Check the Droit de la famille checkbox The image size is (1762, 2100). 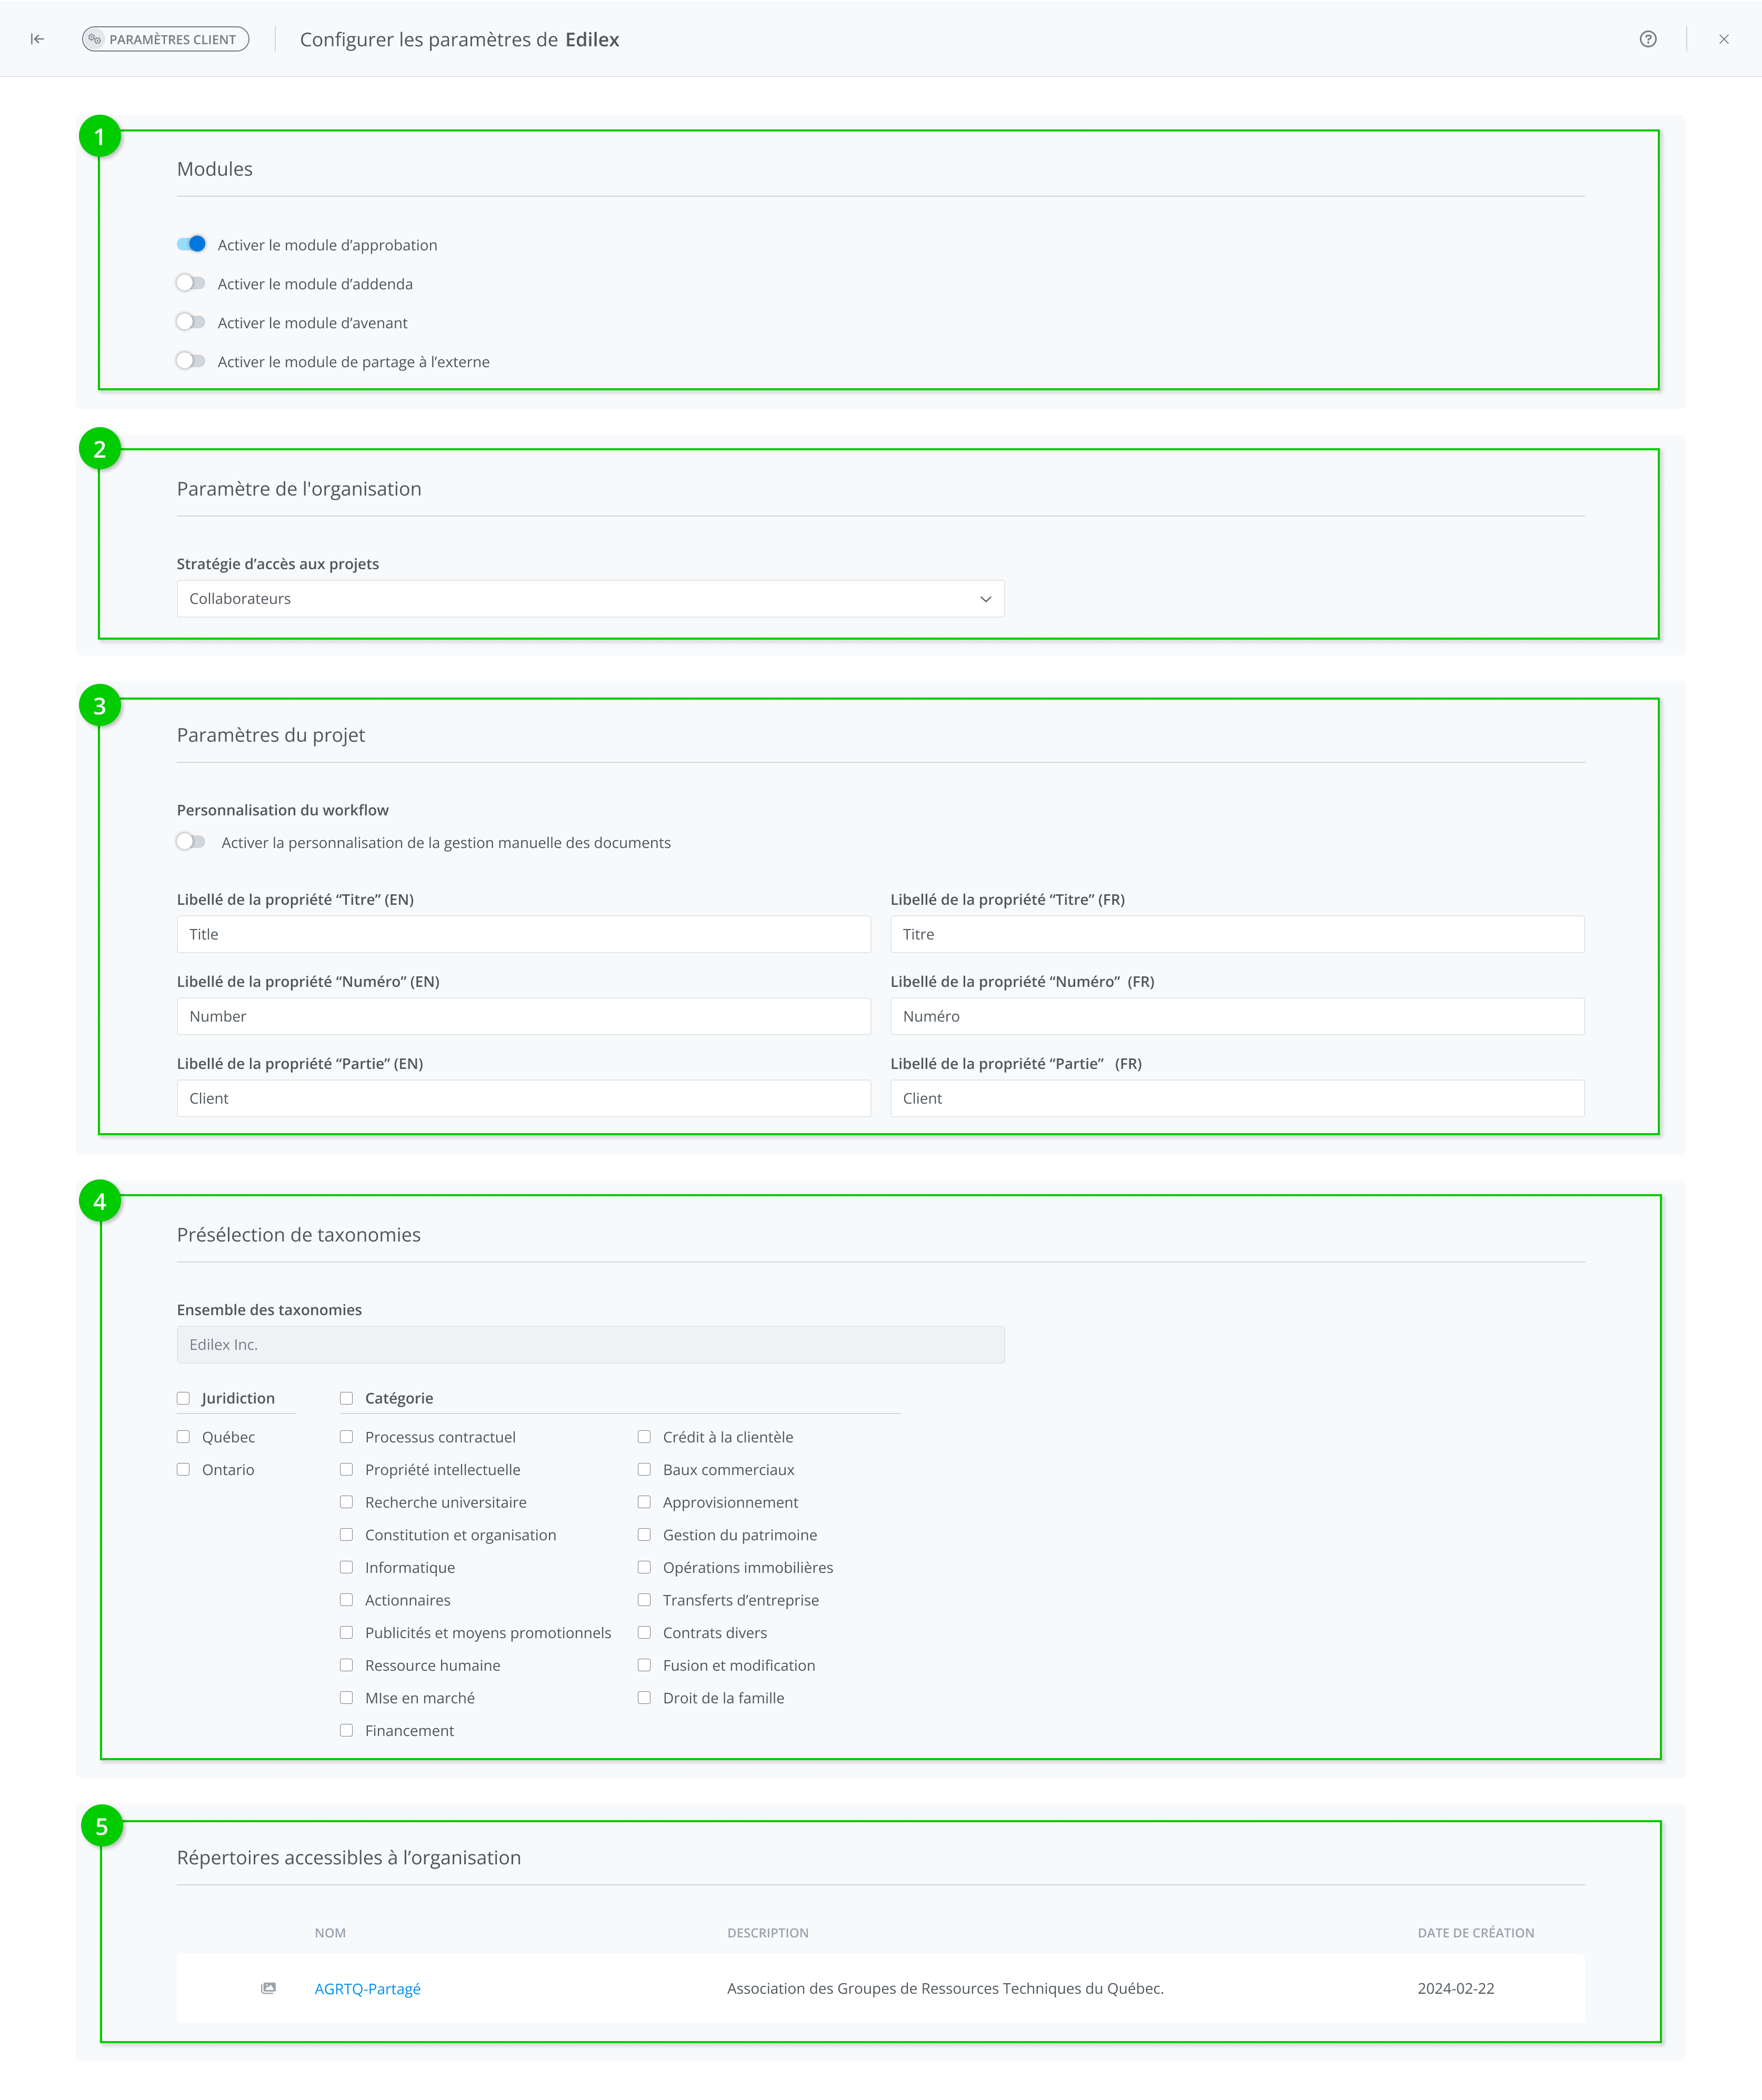click(644, 1698)
